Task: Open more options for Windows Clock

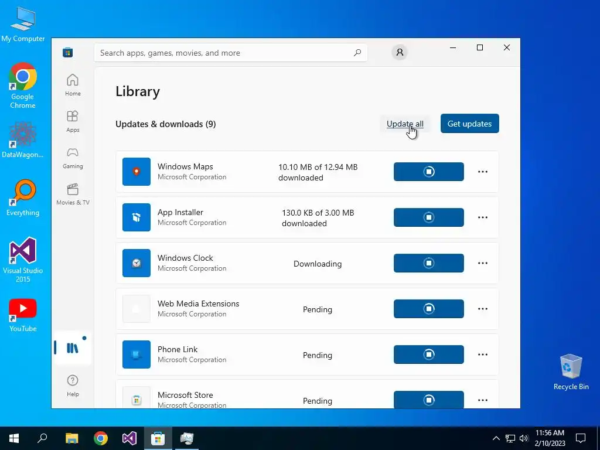Action: coord(483,263)
